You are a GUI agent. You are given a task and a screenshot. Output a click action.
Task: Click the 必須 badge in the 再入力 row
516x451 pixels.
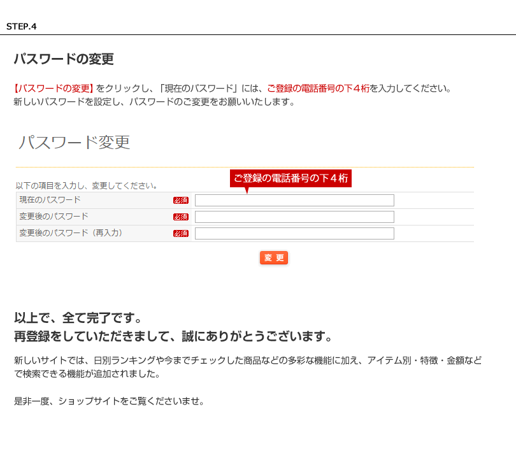point(181,234)
